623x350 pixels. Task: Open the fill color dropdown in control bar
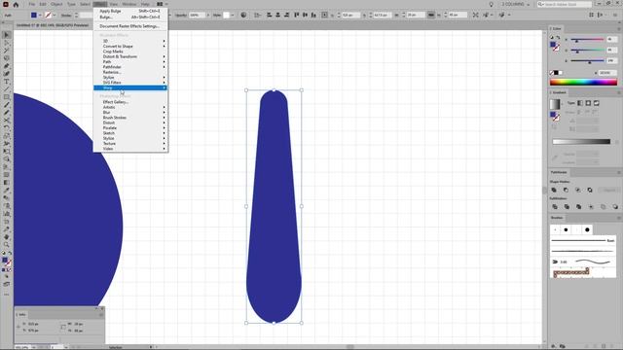click(40, 16)
